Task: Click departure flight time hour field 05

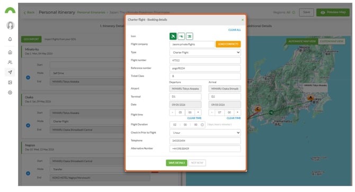Action: 180,112
